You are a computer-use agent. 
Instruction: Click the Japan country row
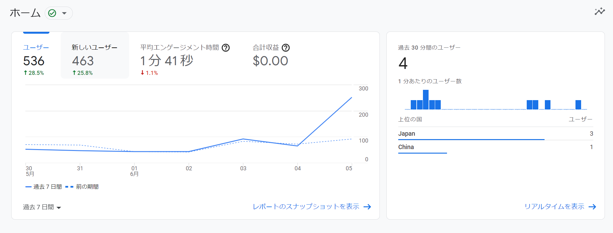pos(495,134)
